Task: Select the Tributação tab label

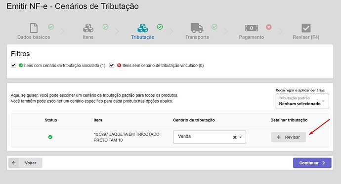Action: 143,37
